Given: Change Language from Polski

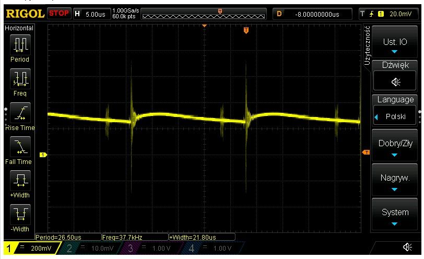Looking at the screenshot, I should click(395, 115).
